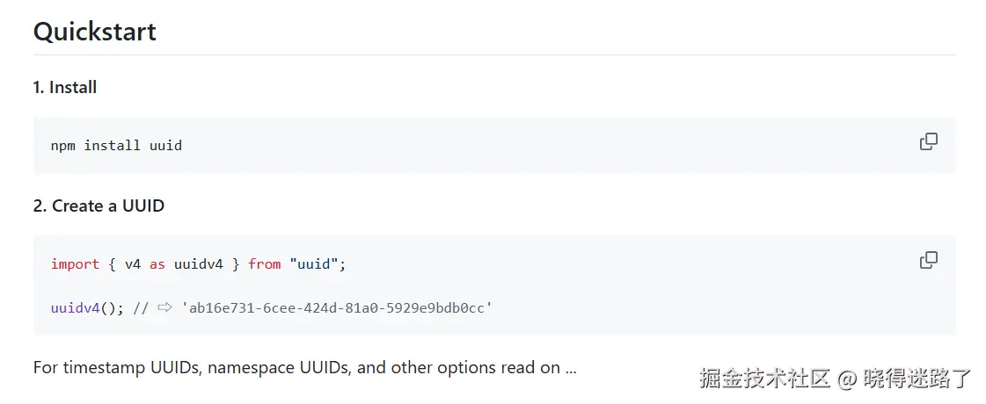Click "uuid" at the end of the npm command
This screenshot has width=986, height=404.
pyautogui.click(x=165, y=146)
